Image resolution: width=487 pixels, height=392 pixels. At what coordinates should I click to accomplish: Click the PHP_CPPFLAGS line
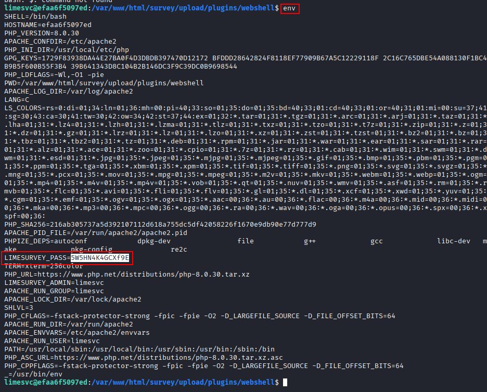click(x=204, y=366)
